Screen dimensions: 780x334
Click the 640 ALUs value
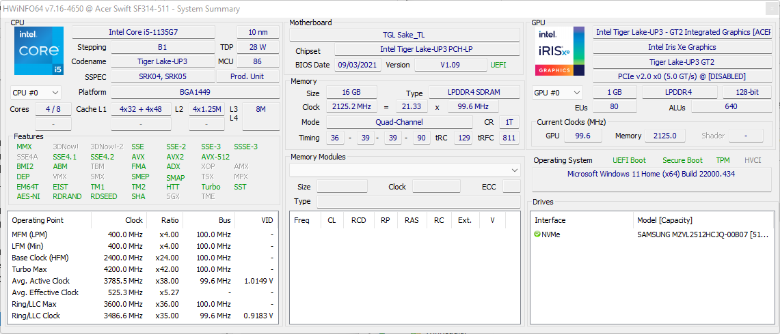tap(731, 107)
